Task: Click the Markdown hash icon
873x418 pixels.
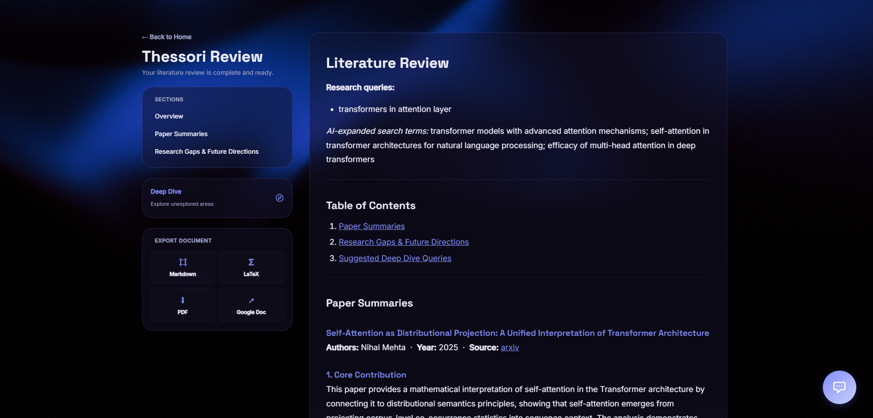Action: (183, 262)
